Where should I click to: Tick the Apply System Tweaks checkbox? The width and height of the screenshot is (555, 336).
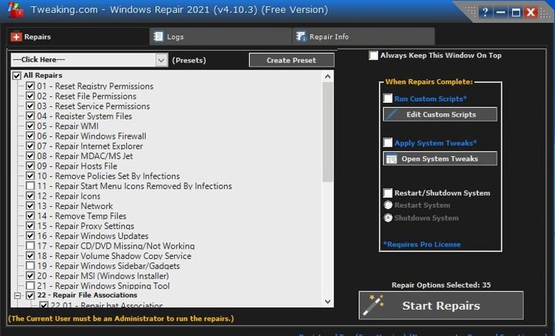coord(388,143)
